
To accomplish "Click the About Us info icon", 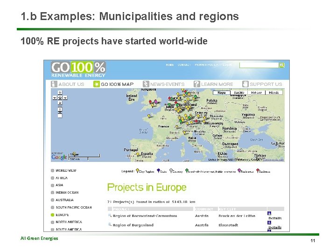I will [x=54, y=84].
